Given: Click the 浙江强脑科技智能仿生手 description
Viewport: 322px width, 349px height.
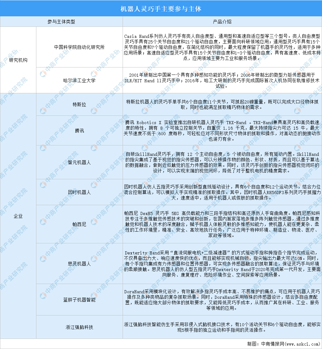Looking at the screenshot, I should coord(222,327).
